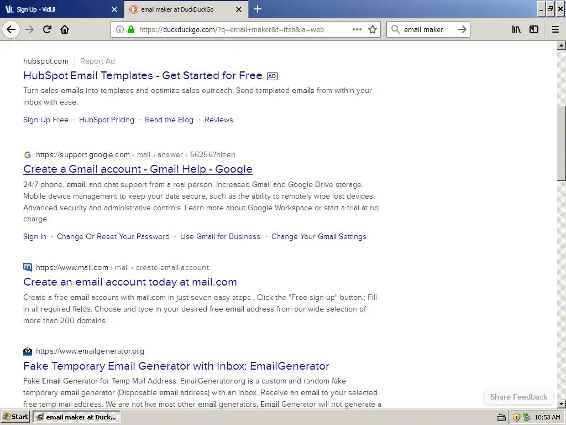The image size is (566, 425).
Task: Click the 10:53 AM clock
Action: (548, 417)
